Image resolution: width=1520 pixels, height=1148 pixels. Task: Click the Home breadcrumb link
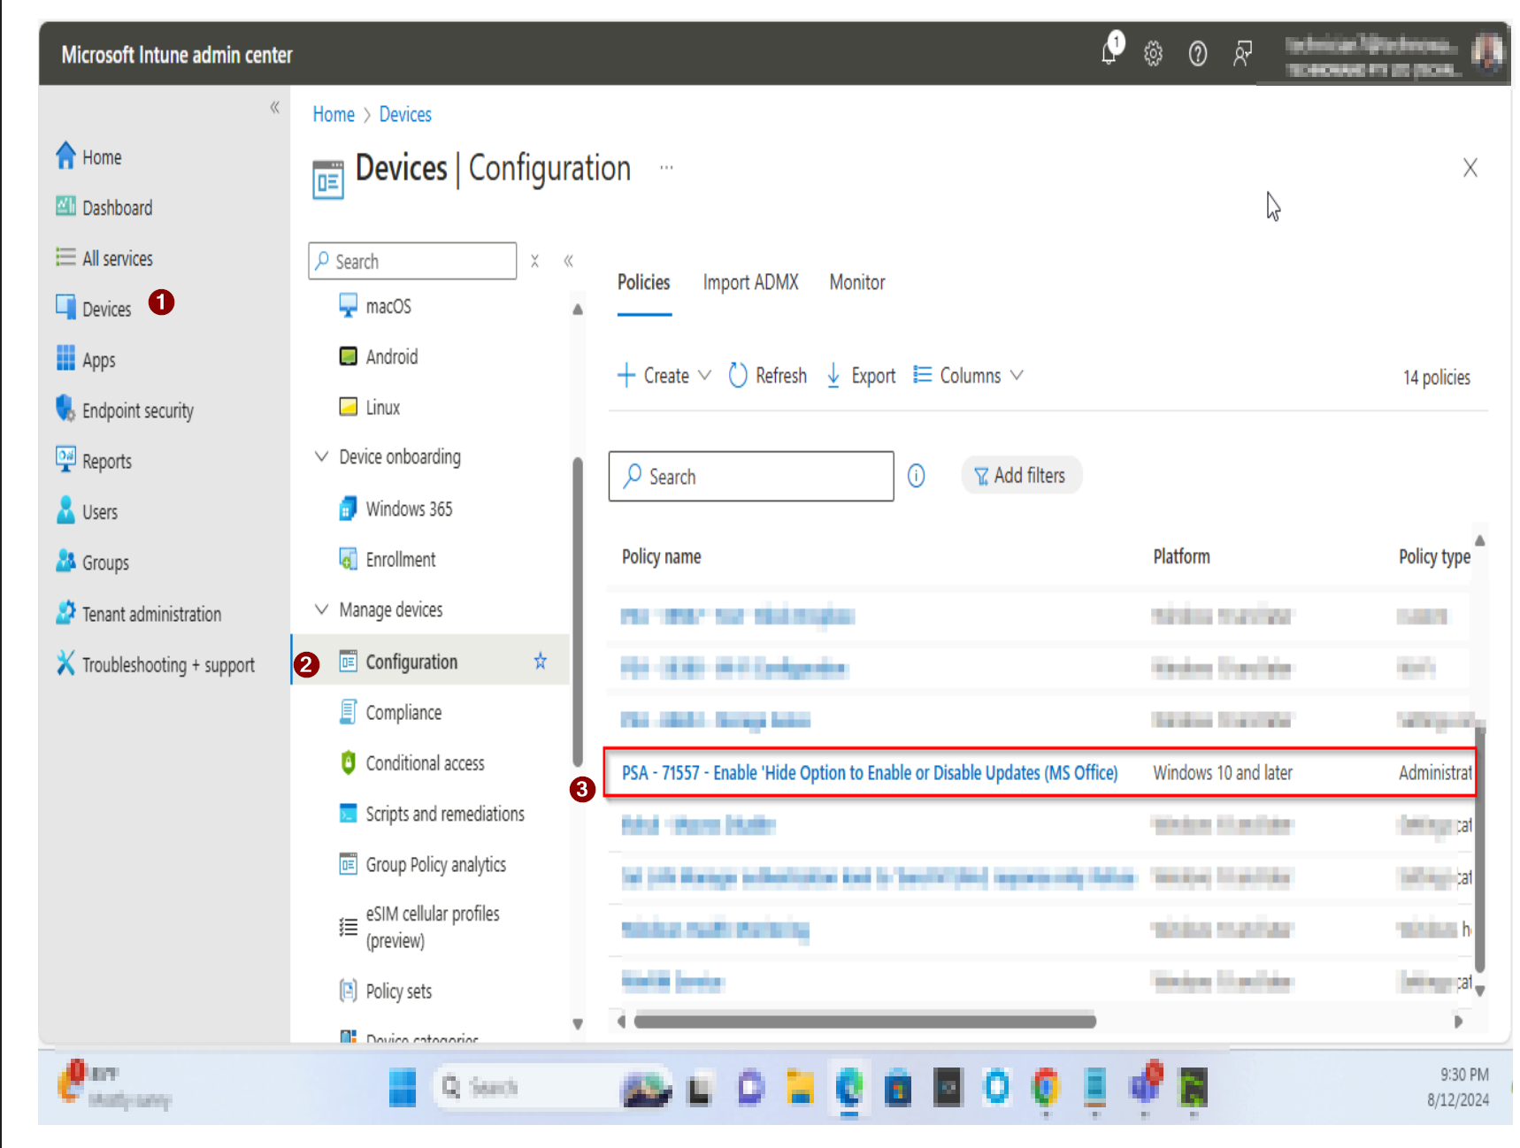point(333,114)
